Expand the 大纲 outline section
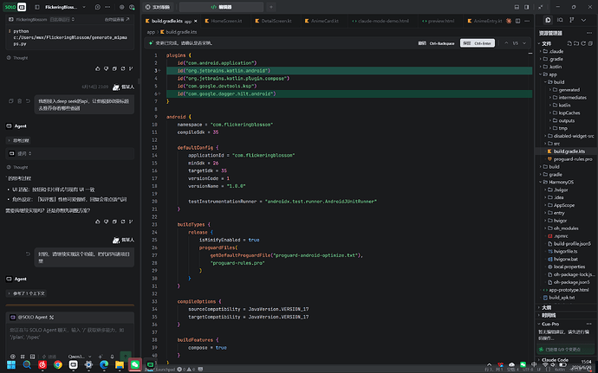Viewport: 598px width, 373px height. point(546,307)
